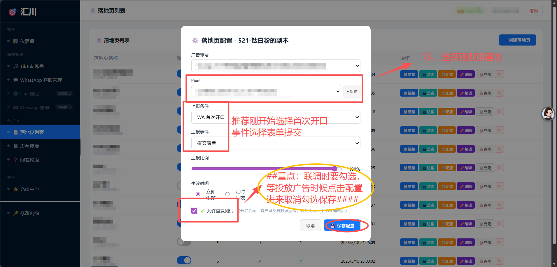Click the 汇川 logo icon
The image size is (557, 267).
tap(12, 12)
